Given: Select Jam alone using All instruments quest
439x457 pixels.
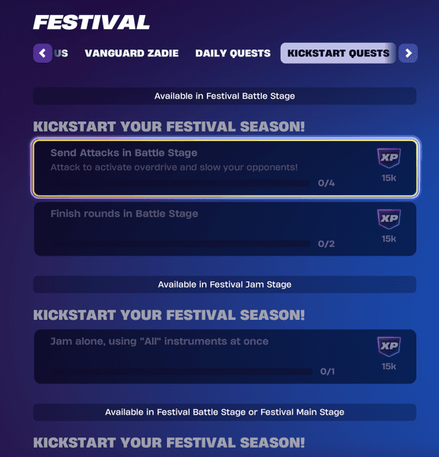Looking at the screenshot, I should click(x=225, y=357).
